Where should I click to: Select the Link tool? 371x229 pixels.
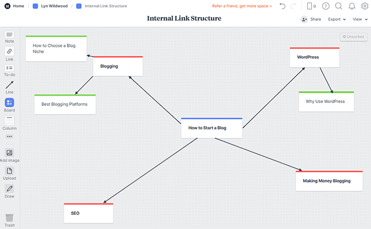pyautogui.click(x=9, y=53)
